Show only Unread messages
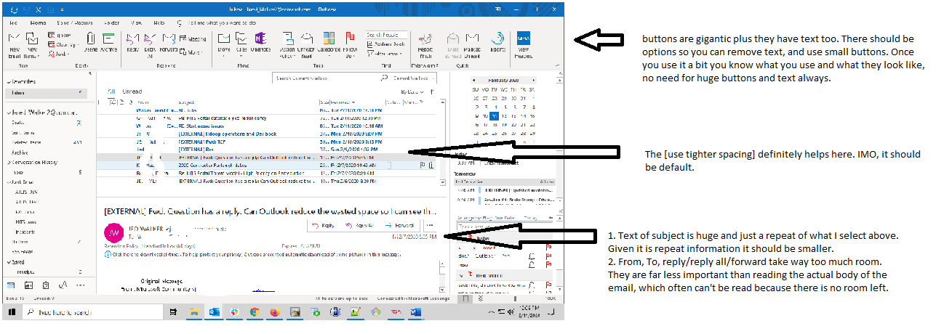 coord(132,92)
